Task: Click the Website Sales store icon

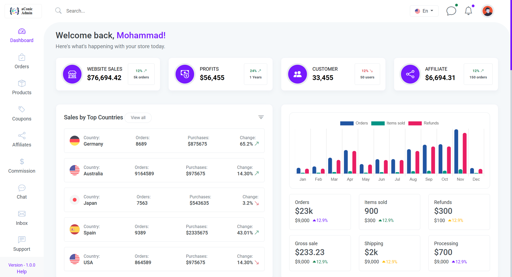Action: (x=72, y=74)
